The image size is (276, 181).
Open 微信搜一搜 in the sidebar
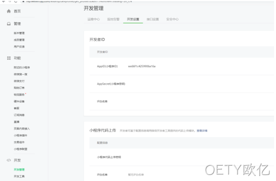[x=20, y=74]
